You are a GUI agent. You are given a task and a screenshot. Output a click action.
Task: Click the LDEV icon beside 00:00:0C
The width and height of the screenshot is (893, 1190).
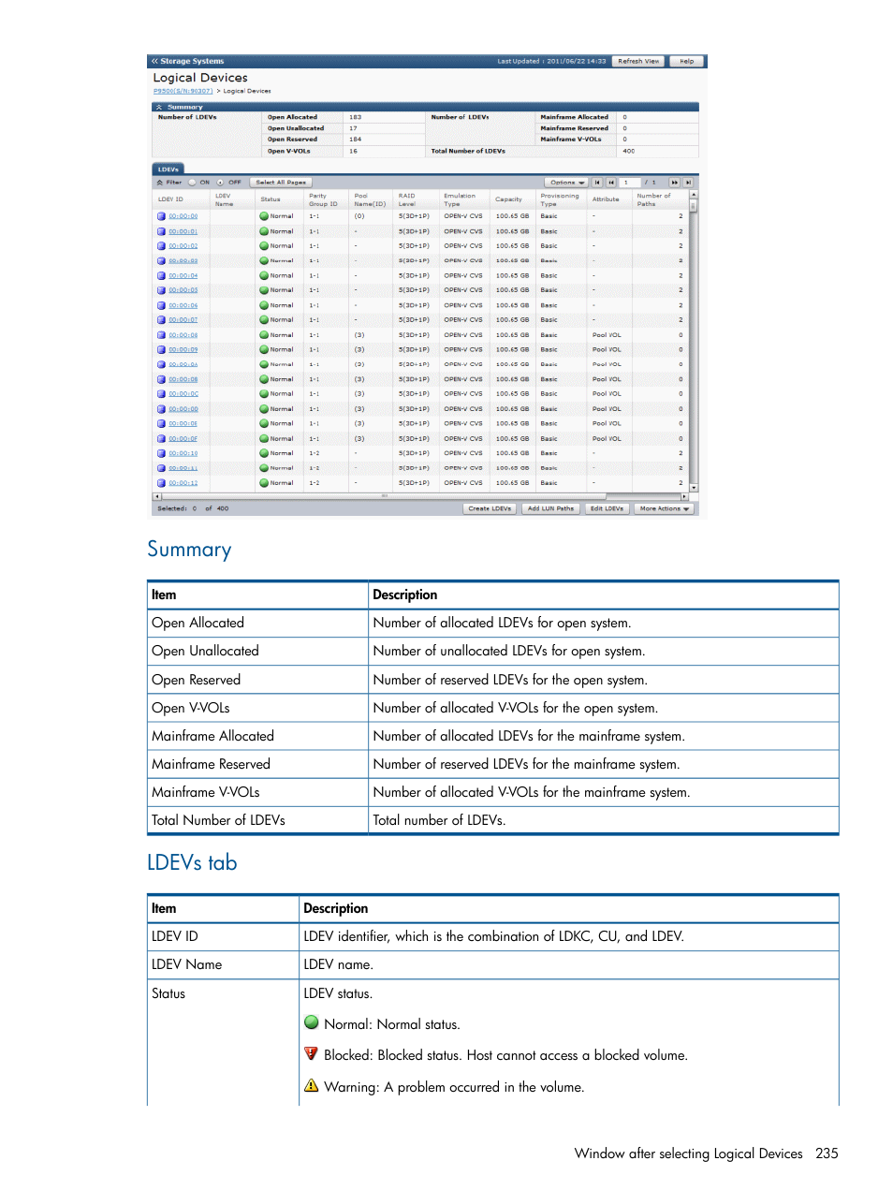point(161,394)
